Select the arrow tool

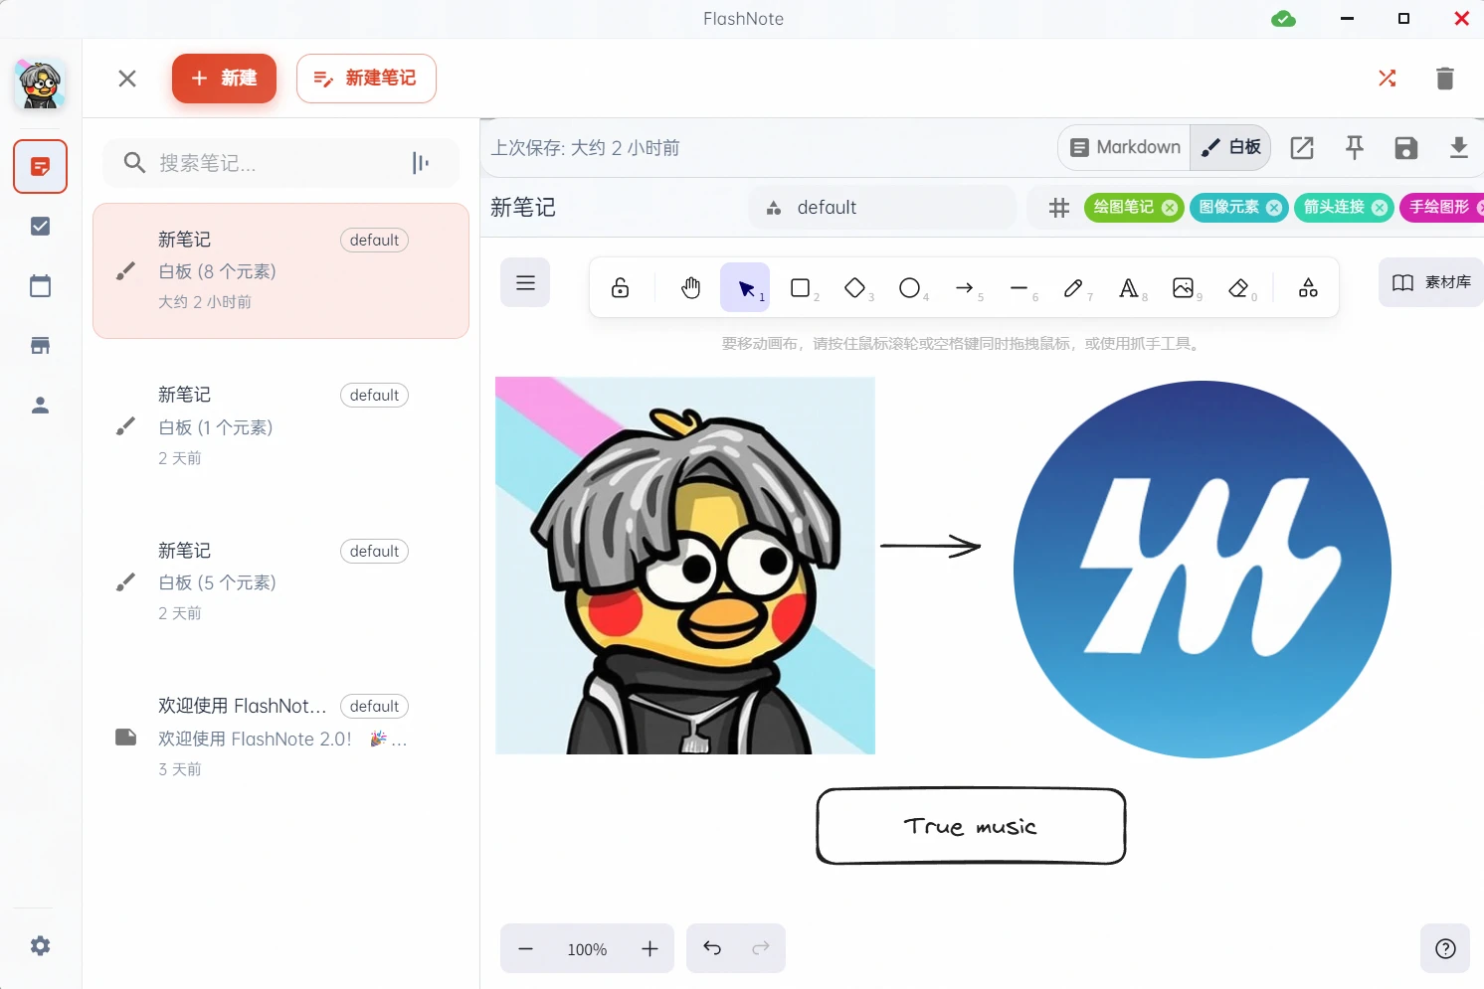point(965,288)
